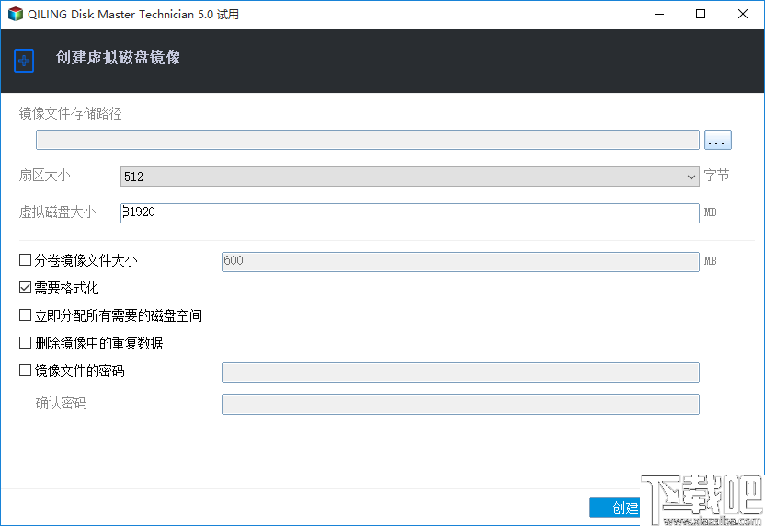765x526 pixels.
Task: Close the QILING Disk Master window
Action: [743, 14]
